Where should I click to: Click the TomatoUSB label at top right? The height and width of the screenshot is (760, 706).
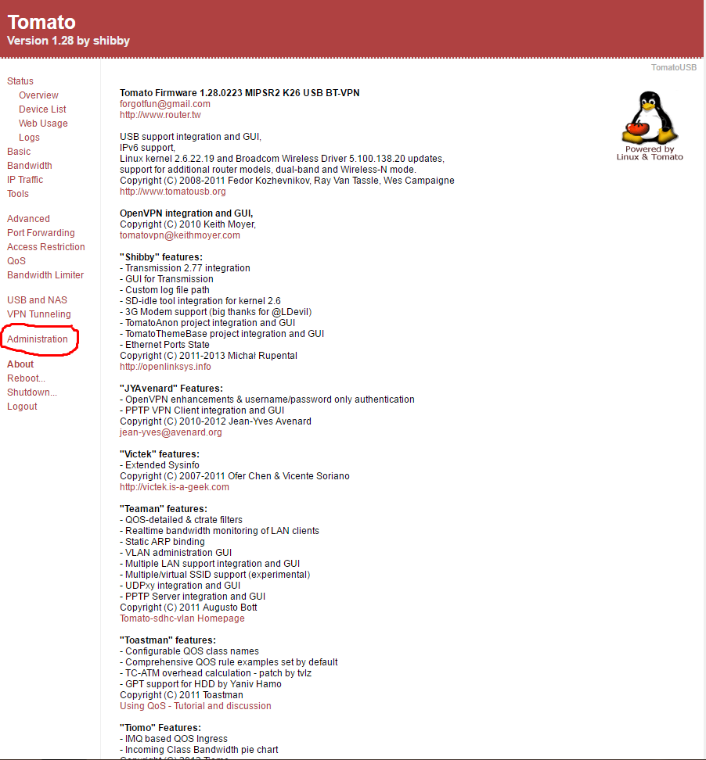(673, 67)
